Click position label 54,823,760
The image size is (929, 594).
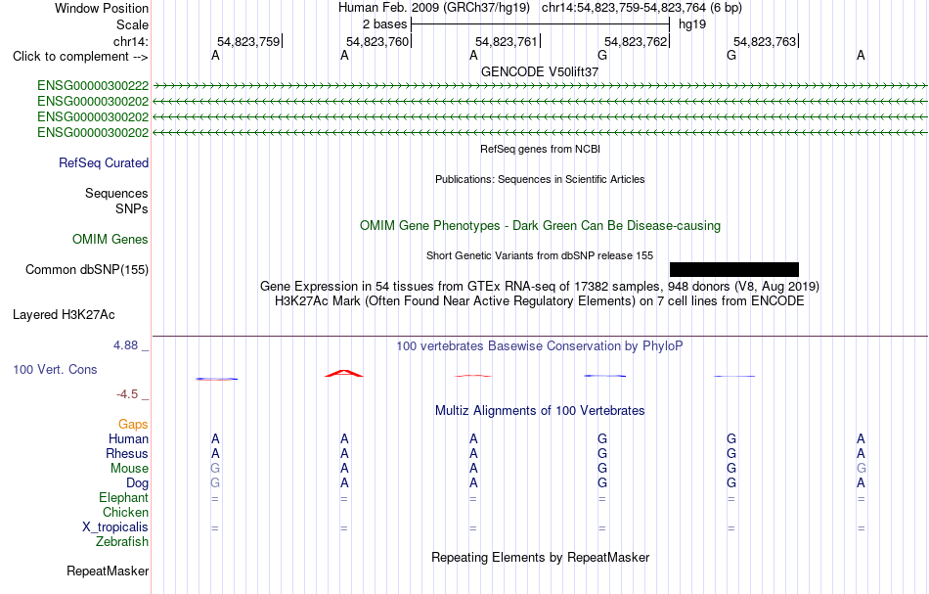377,42
